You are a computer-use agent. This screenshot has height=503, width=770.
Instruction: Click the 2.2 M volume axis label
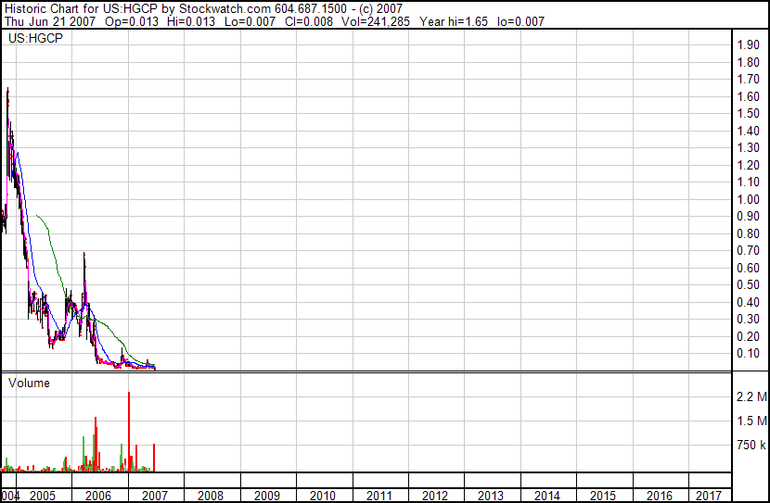coord(750,397)
